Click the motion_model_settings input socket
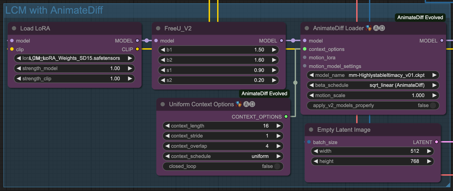The image size is (453, 191). (x=305, y=66)
